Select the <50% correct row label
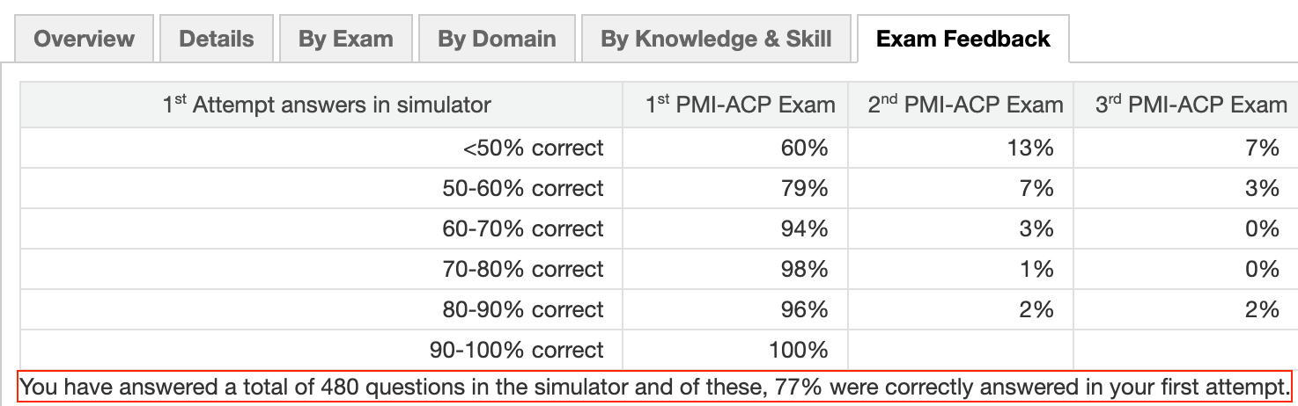The height and width of the screenshot is (406, 1298). [x=534, y=148]
